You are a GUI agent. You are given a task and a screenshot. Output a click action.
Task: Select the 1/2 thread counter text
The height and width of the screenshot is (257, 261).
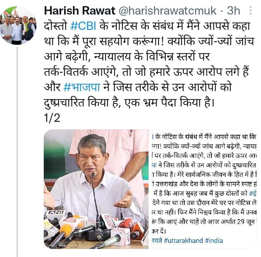(52, 118)
